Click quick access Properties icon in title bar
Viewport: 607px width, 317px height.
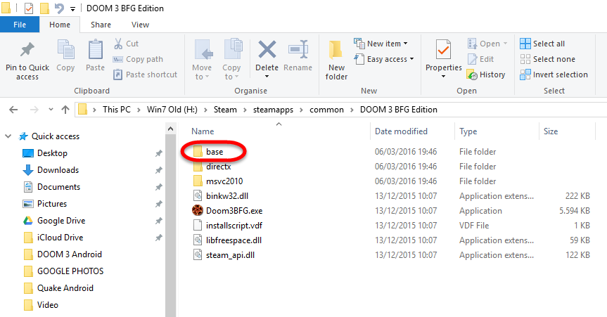coord(29,8)
